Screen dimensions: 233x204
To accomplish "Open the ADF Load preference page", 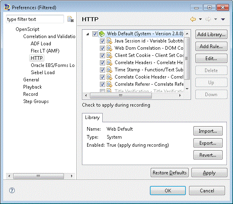I will coord(41,44).
